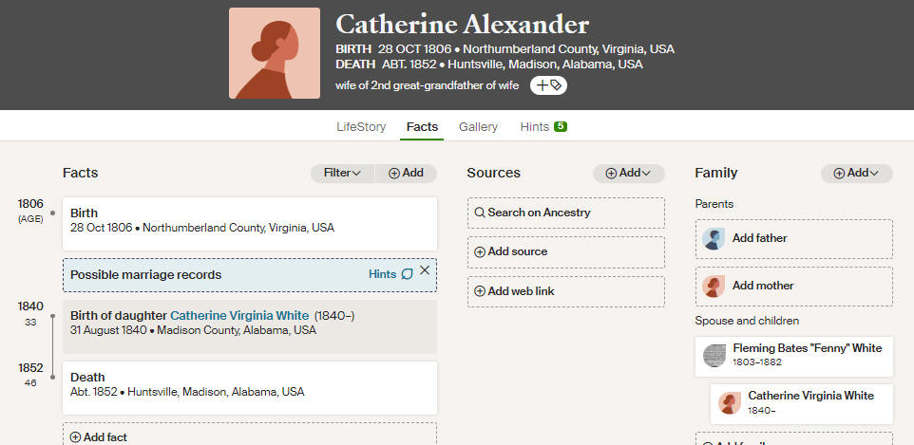The width and height of the screenshot is (914, 445).
Task: Select Catherine Virginia White's family avatar
Action: pyautogui.click(x=730, y=403)
